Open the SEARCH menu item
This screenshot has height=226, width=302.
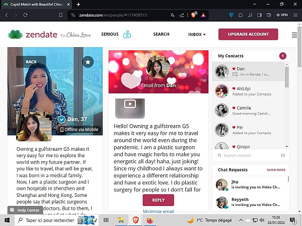coord(161,34)
